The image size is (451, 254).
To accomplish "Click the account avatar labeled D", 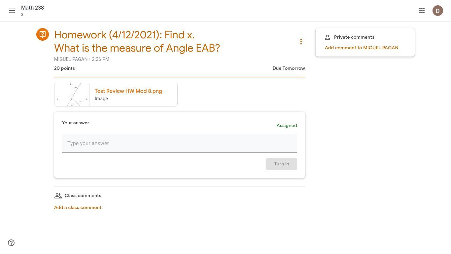I will 438,11.
